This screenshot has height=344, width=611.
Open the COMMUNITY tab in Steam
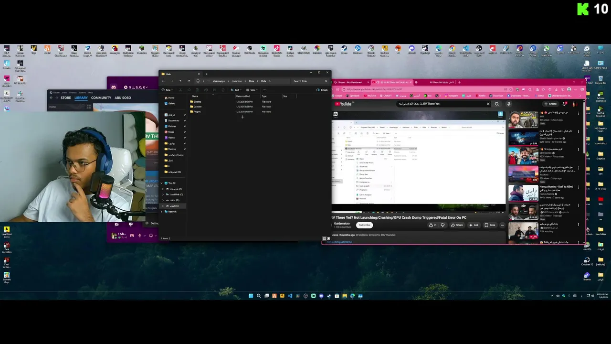coord(101,98)
